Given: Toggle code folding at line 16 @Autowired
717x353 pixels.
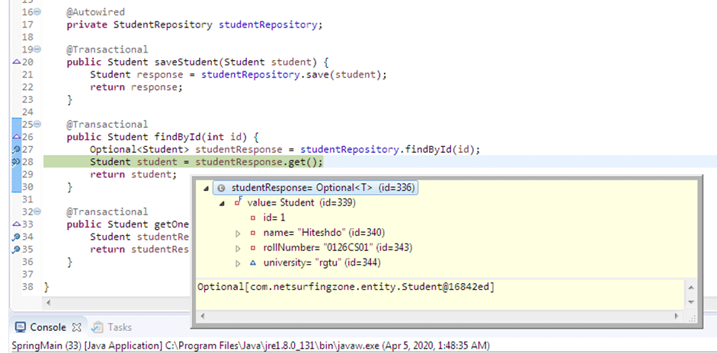Looking at the screenshot, I should (x=38, y=13).
